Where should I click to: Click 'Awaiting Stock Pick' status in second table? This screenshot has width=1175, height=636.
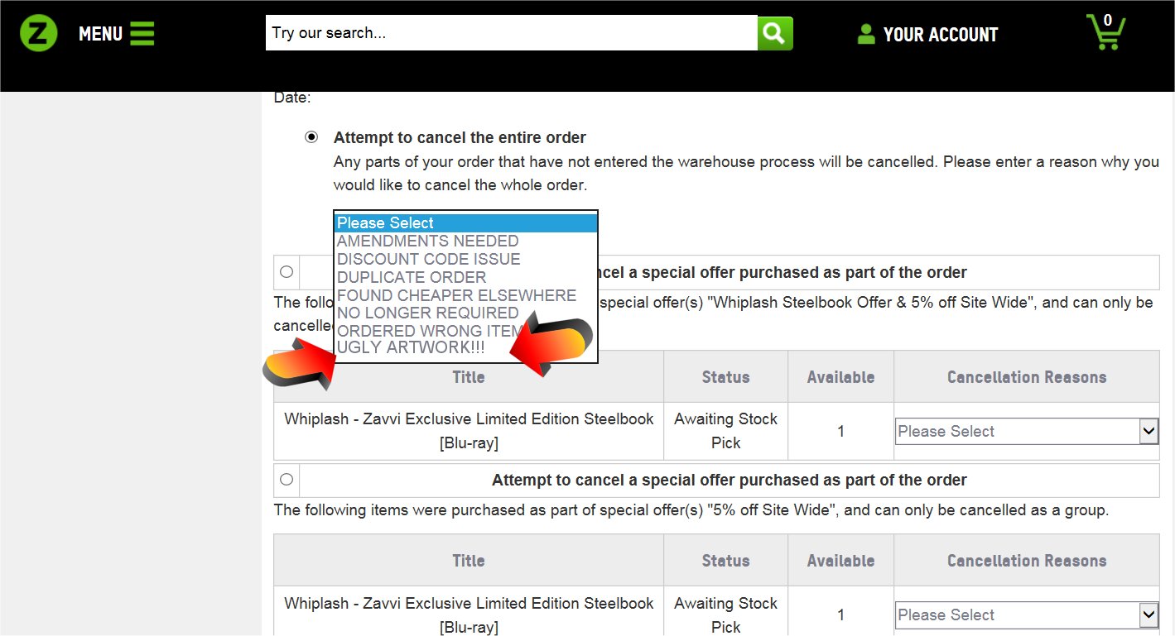click(x=725, y=615)
